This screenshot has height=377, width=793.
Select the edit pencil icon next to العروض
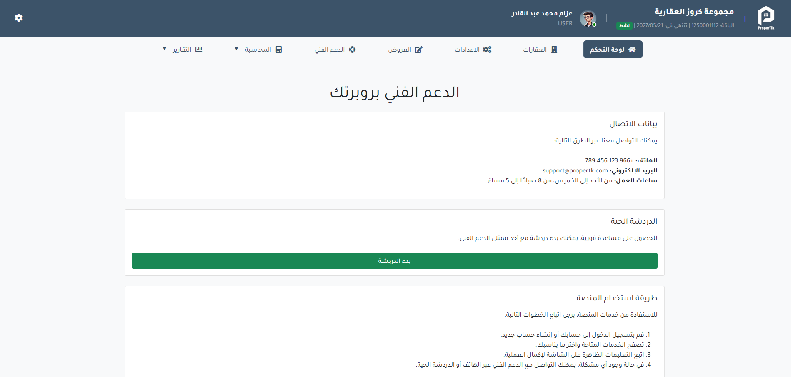(x=419, y=49)
